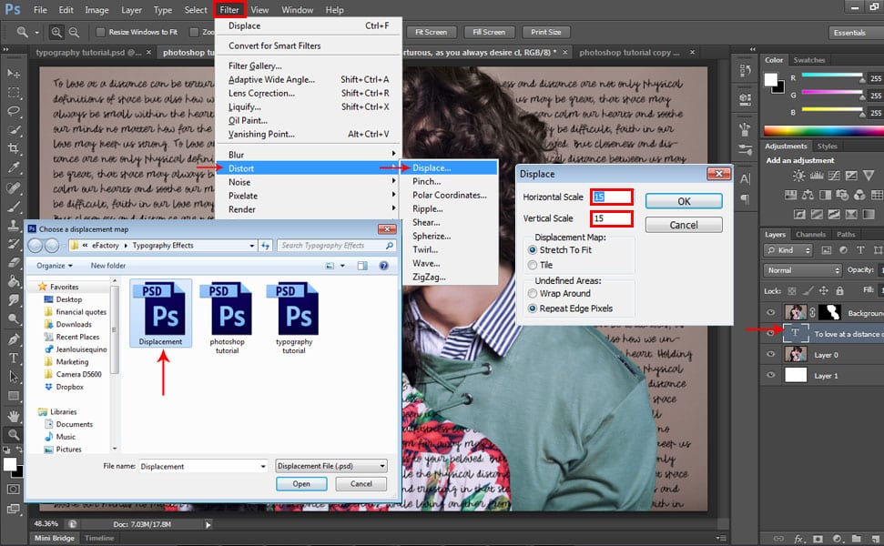Screen dimensions: 884x546
Task: Select the Horizontal Type tool
Action: (x=14, y=358)
